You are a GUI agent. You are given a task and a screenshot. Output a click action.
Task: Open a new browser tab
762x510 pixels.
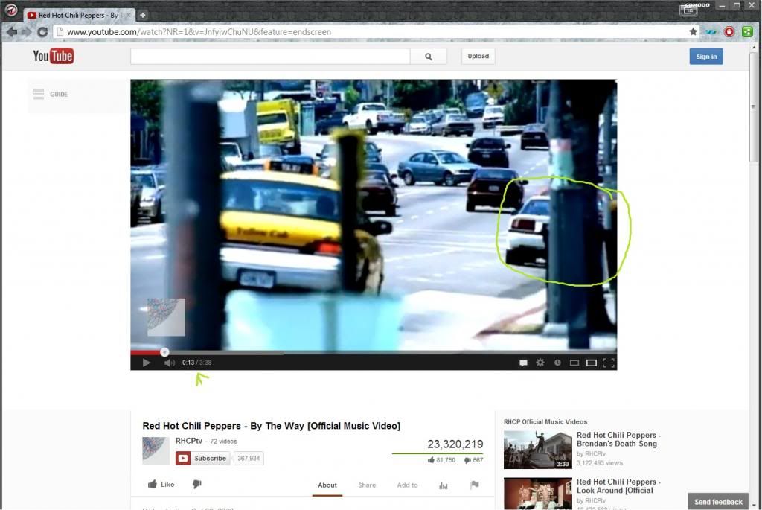[142, 15]
